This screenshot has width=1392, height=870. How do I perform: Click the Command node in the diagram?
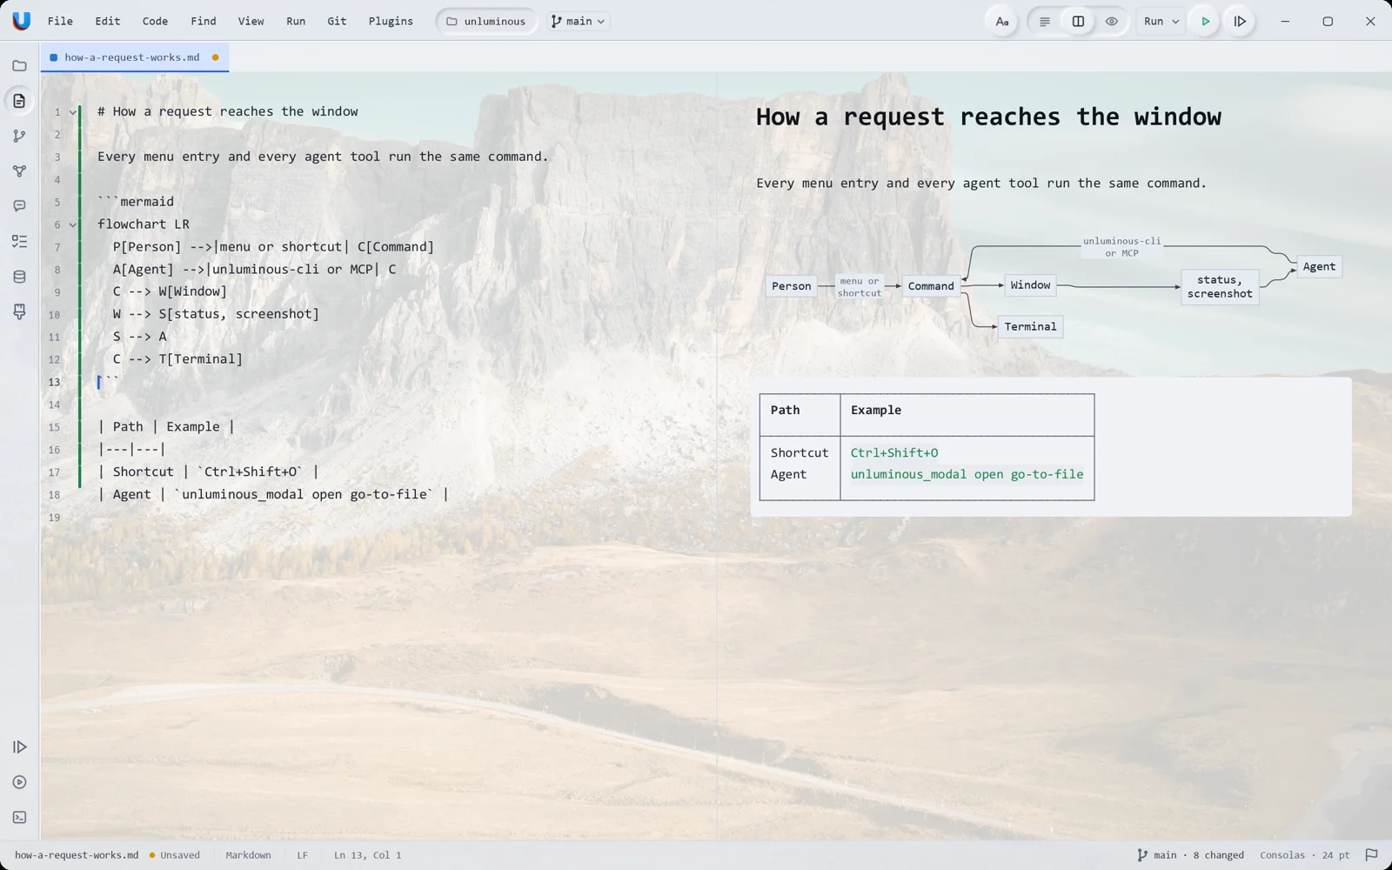[x=931, y=286]
